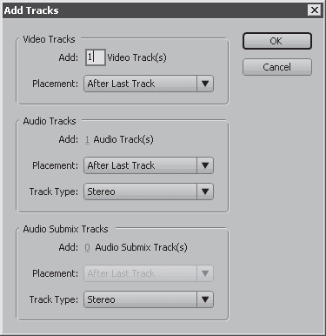Confirm adding tracks with OK button
The width and height of the screenshot is (326, 336).
coord(277,41)
